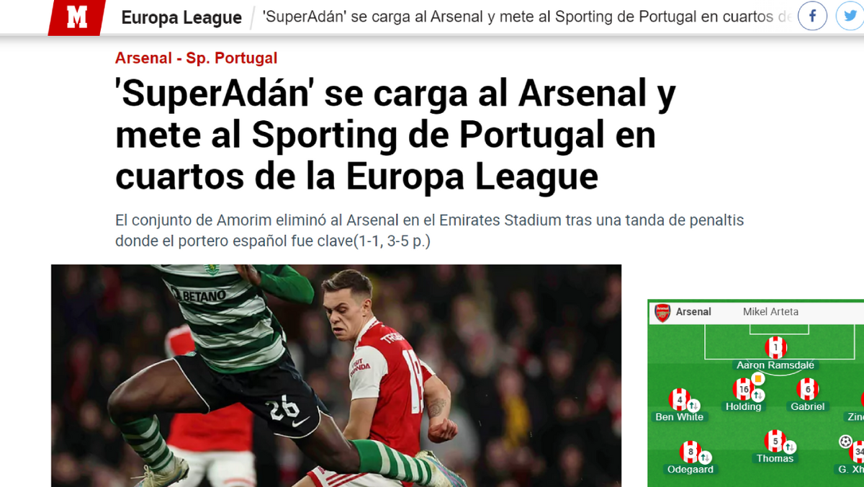Click the Odegaard player name label
The height and width of the screenshot is (487, 864).
click(690, 470)
